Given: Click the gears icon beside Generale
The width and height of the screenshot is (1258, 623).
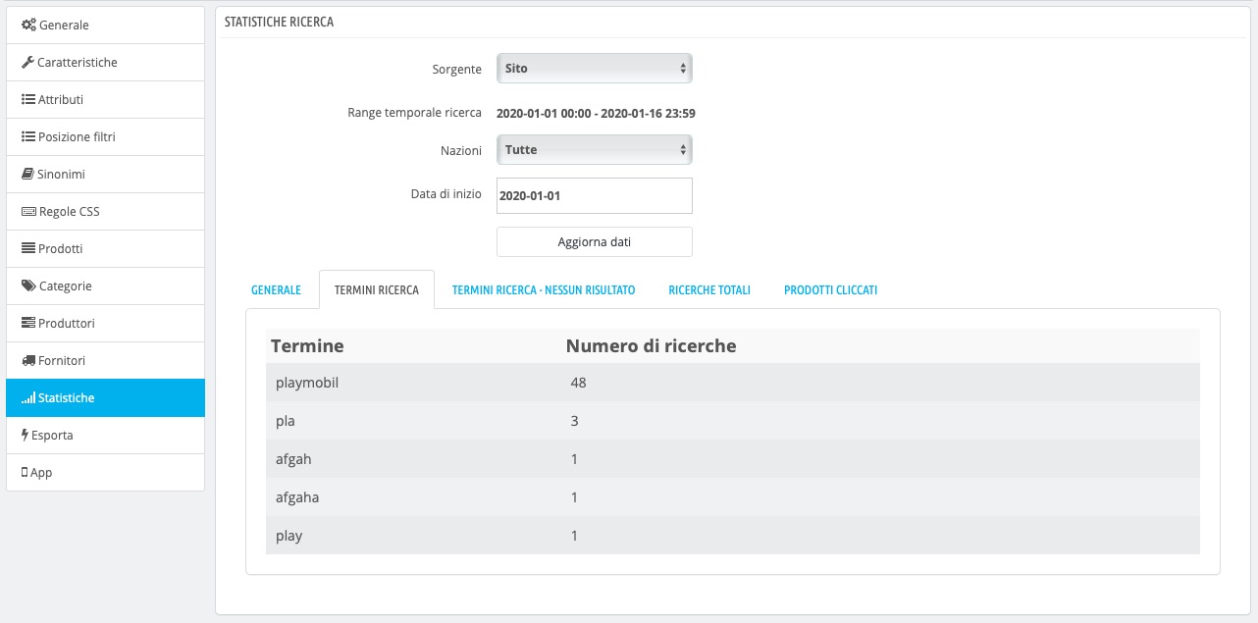Looking at the screenshot, I should pos(28,26).
